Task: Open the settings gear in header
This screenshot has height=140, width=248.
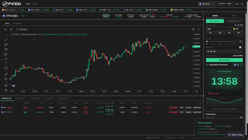Action: pyautogui.click(x=242, y=4)
